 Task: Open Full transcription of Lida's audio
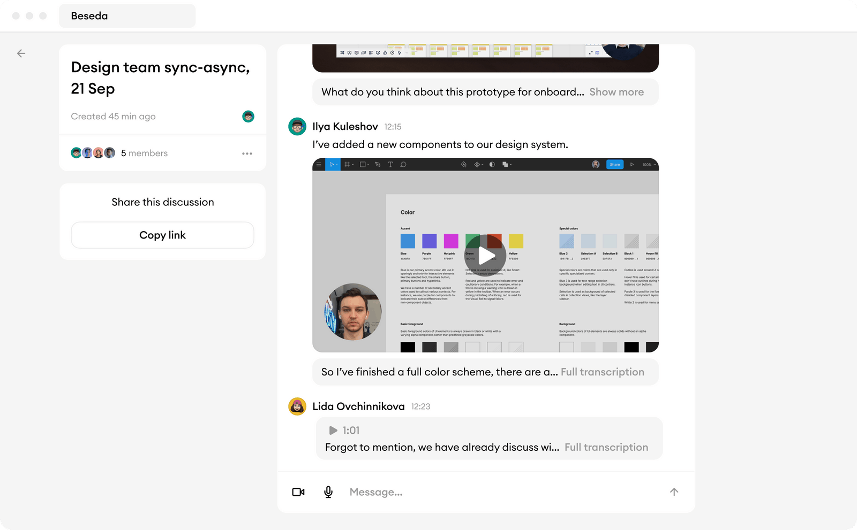coord(606,448)
